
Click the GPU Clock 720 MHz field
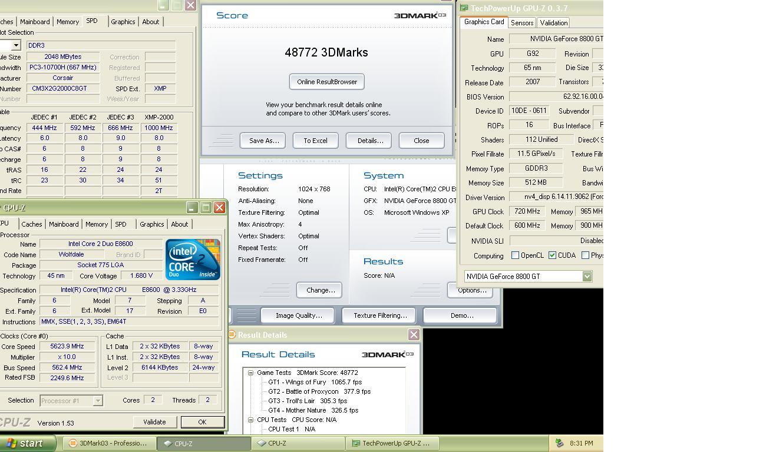[527, 212]
